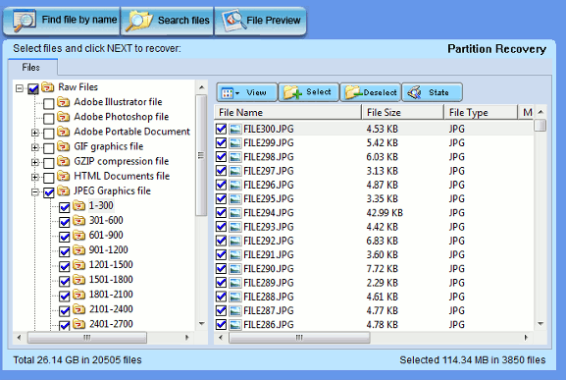Click the image icon of FILE297.JPG

(235, 171)
